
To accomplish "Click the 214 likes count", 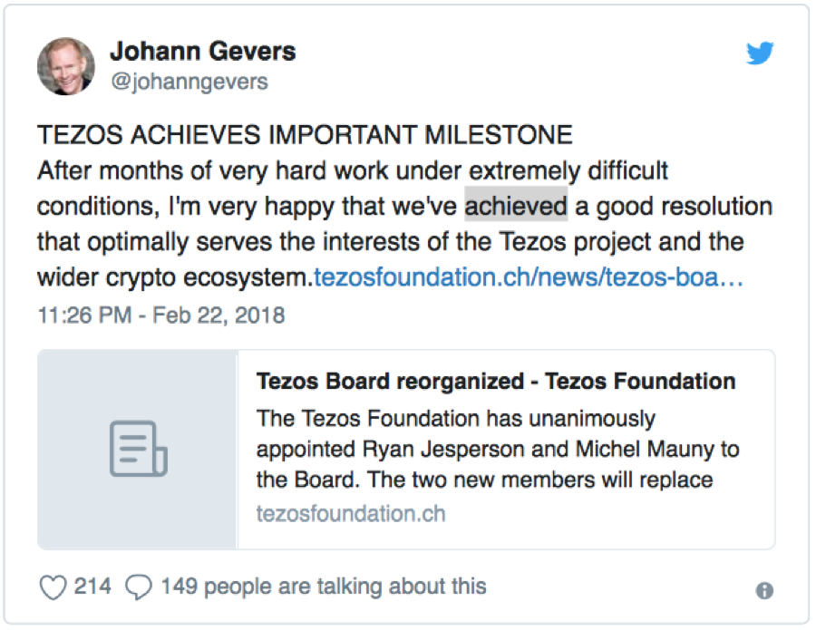I will point(92,586).
